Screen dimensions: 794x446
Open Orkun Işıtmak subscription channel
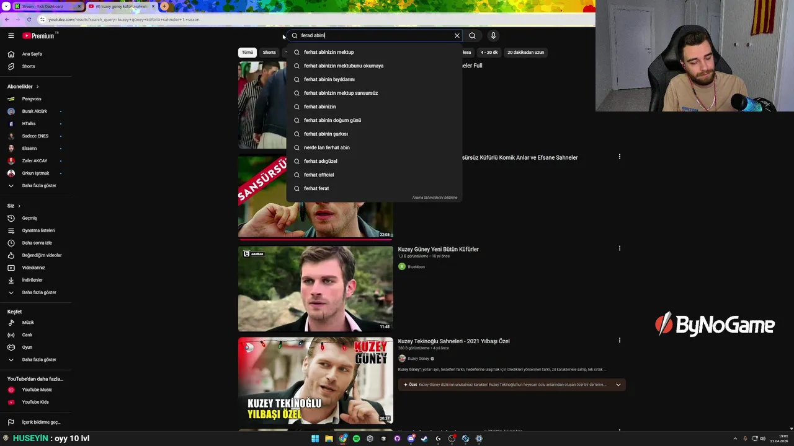point(36,173)
